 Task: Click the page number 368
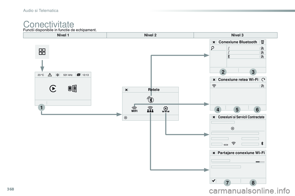(10, 189)
